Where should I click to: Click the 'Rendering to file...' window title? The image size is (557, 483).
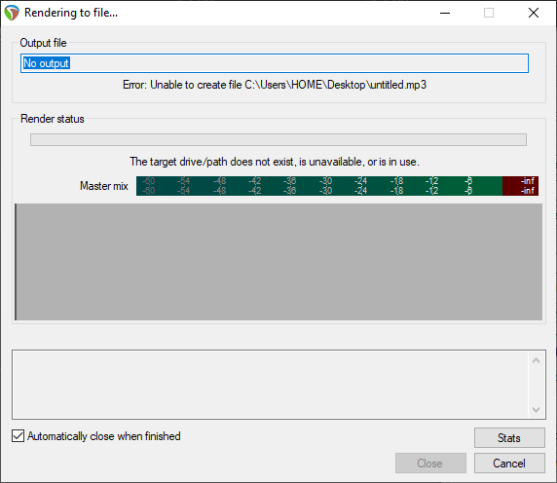(71, 13)
